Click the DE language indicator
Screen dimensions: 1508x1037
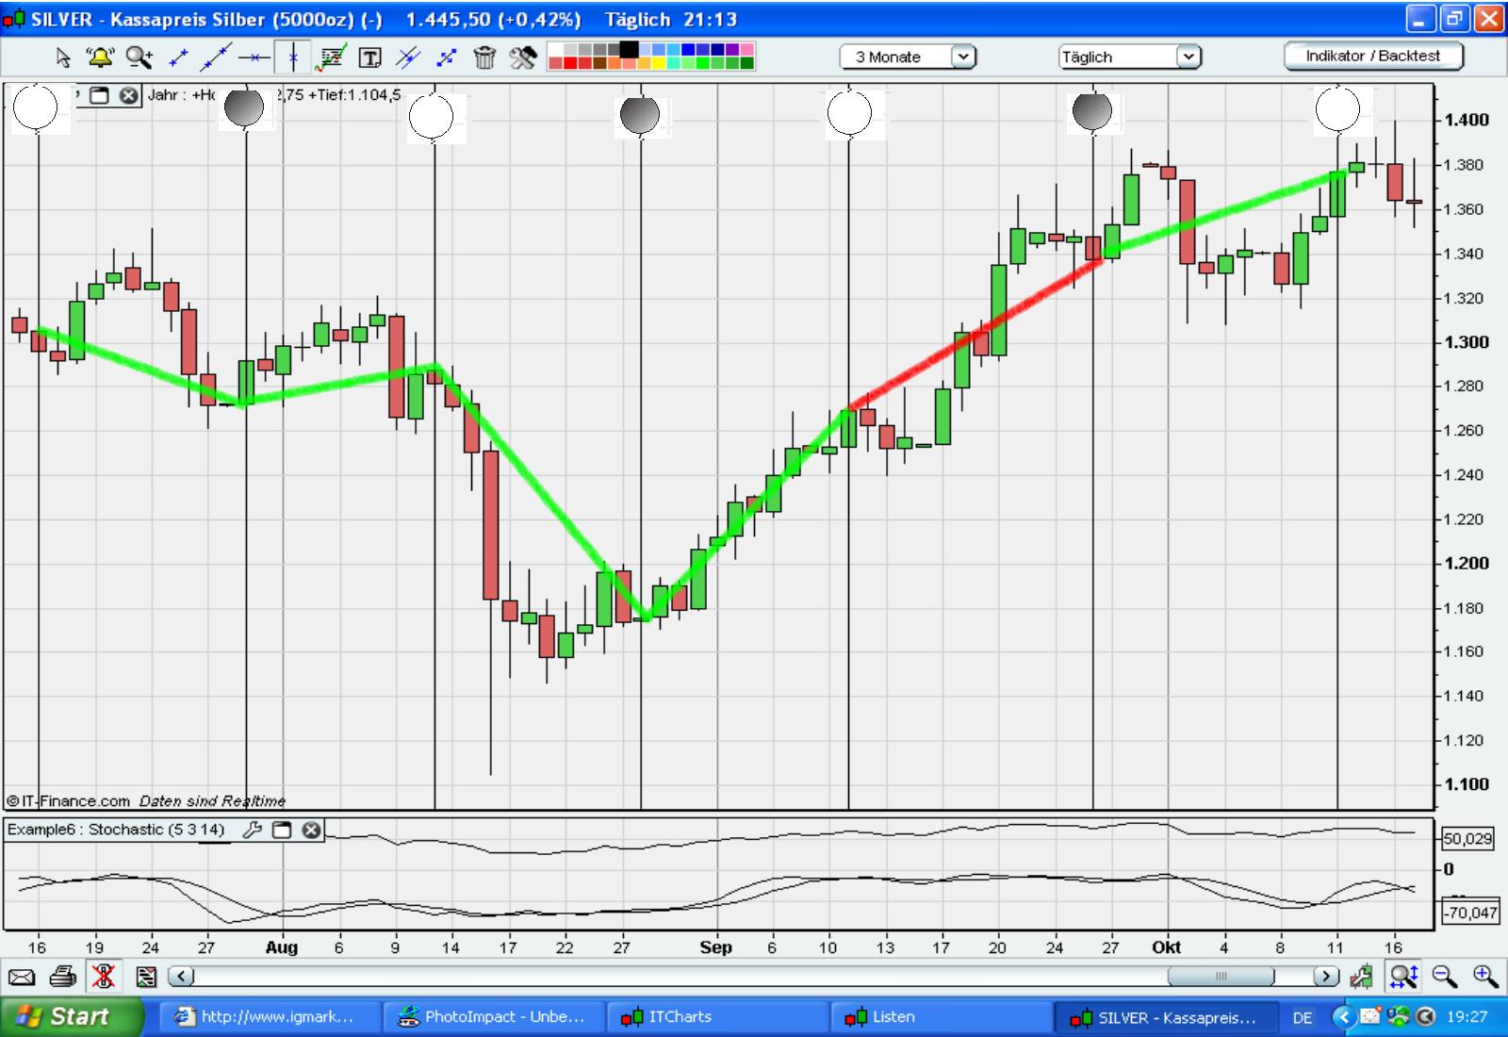click(1303, 1017)
